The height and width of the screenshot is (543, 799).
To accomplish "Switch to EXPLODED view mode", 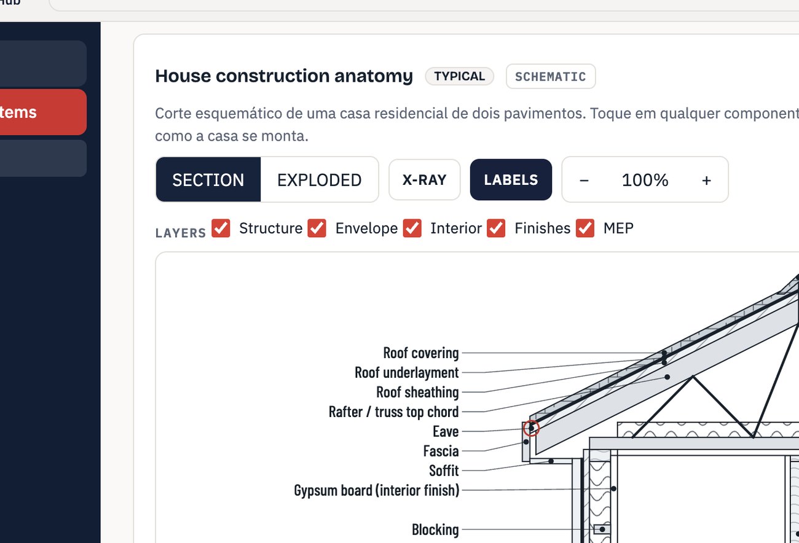I will click(319, 179).
